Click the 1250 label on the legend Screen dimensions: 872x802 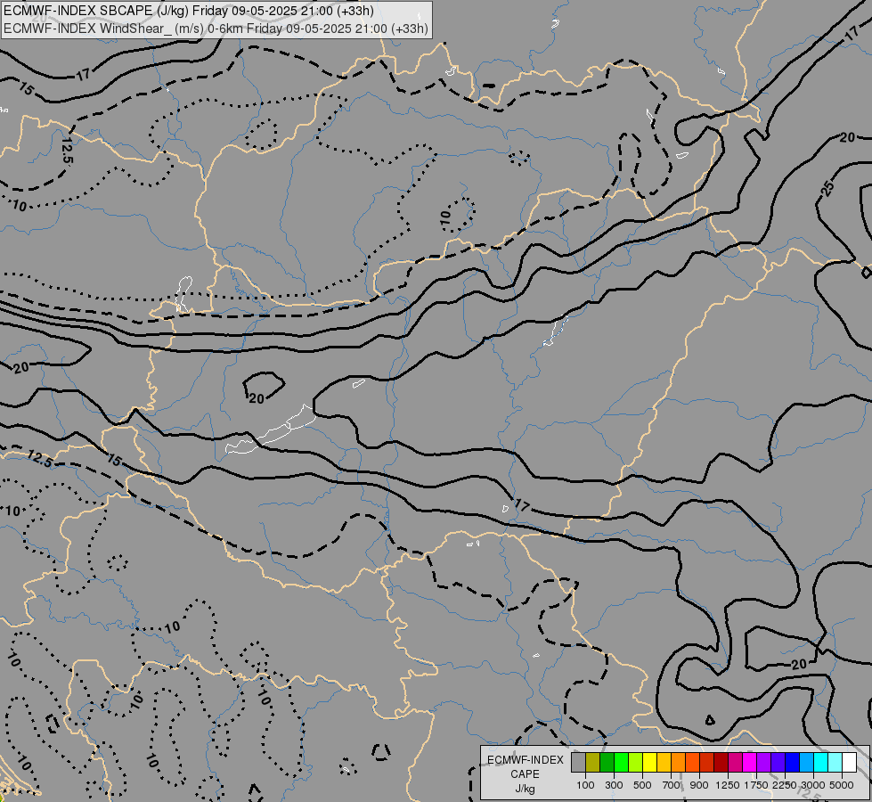point(728,785)
